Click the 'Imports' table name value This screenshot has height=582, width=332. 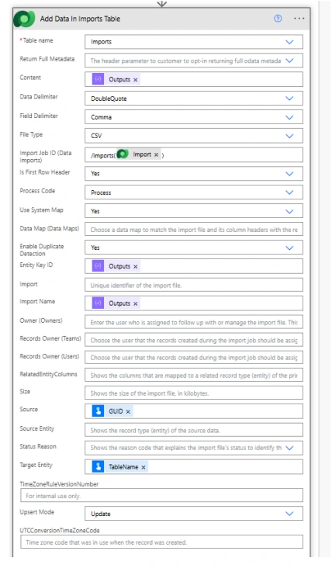102,42
